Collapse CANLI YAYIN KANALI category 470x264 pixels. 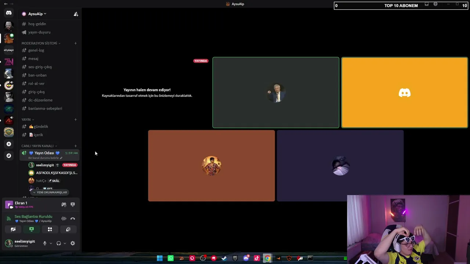39,146
